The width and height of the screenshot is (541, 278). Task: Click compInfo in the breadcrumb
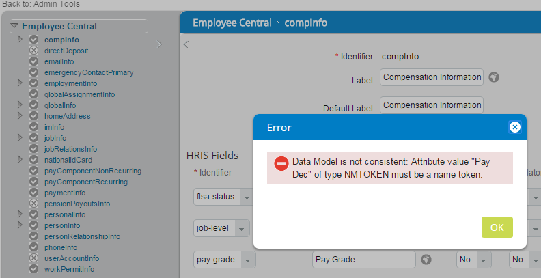coord(306,23)
